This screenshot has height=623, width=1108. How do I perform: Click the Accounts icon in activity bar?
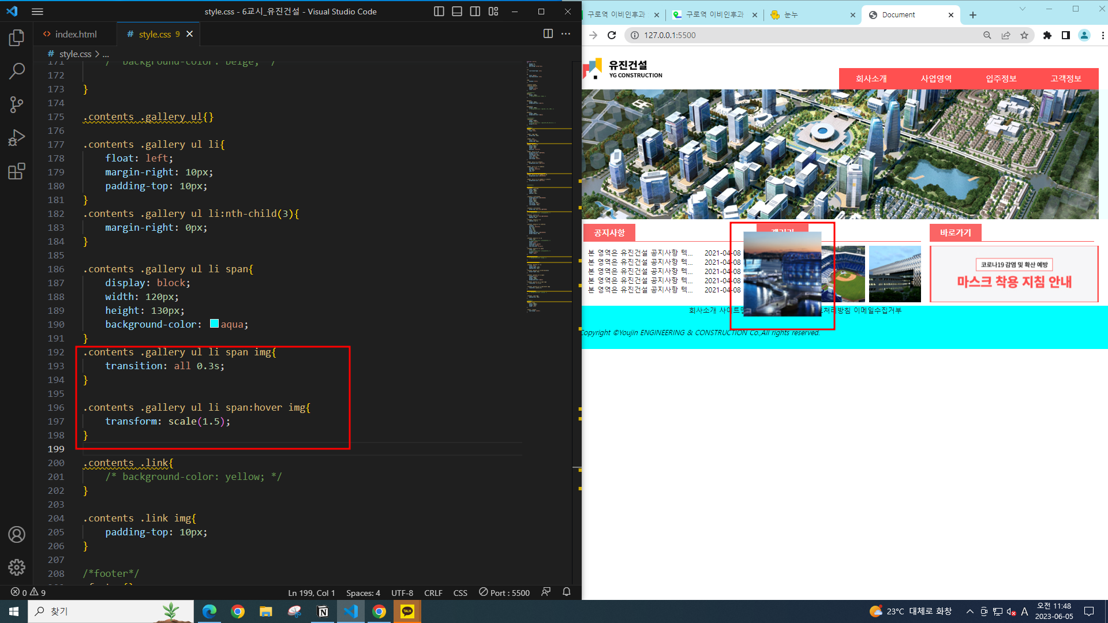[x=17, y=534]
